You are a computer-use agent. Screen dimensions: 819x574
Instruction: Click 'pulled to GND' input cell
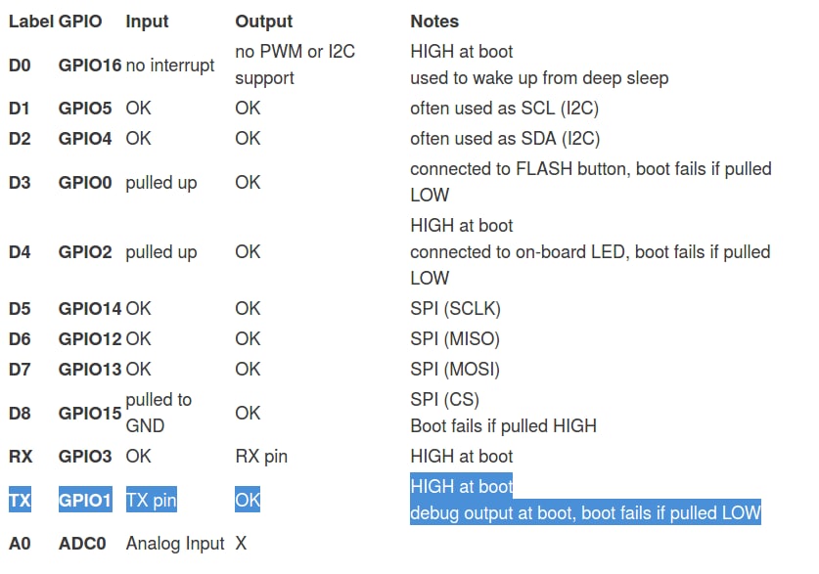159,413
